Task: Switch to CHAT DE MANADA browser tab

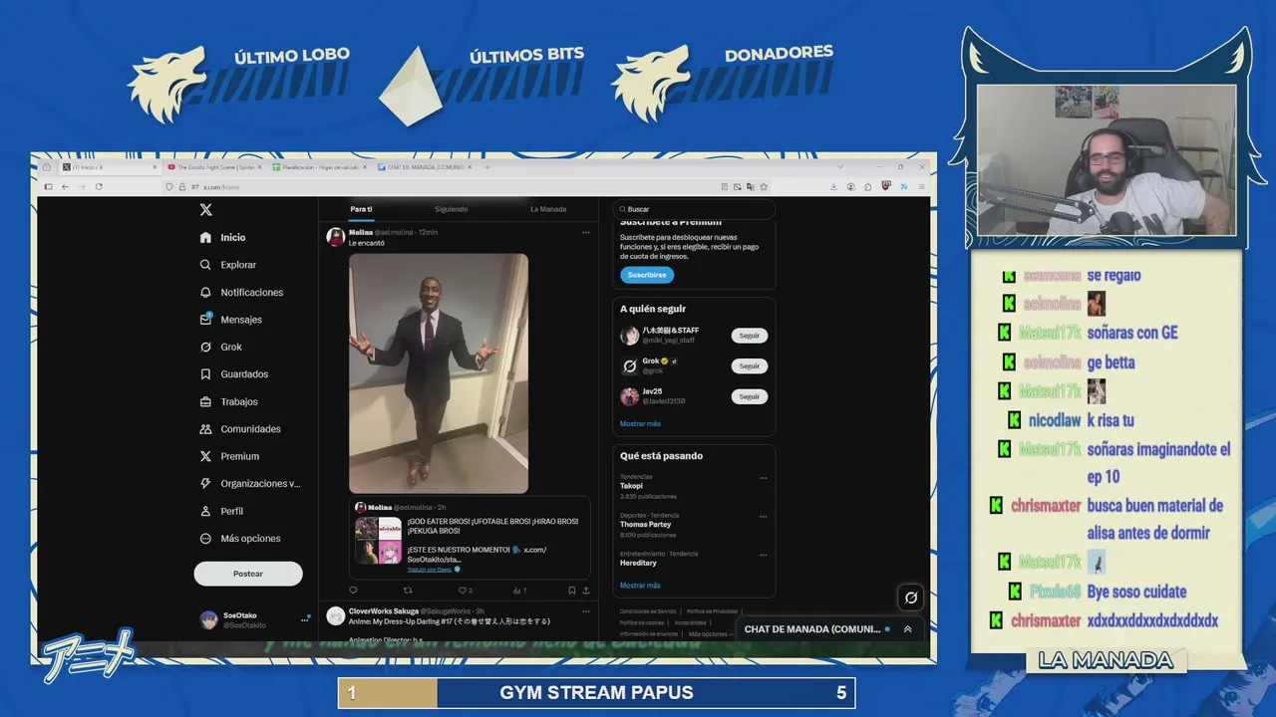Action: pos(424,167)
